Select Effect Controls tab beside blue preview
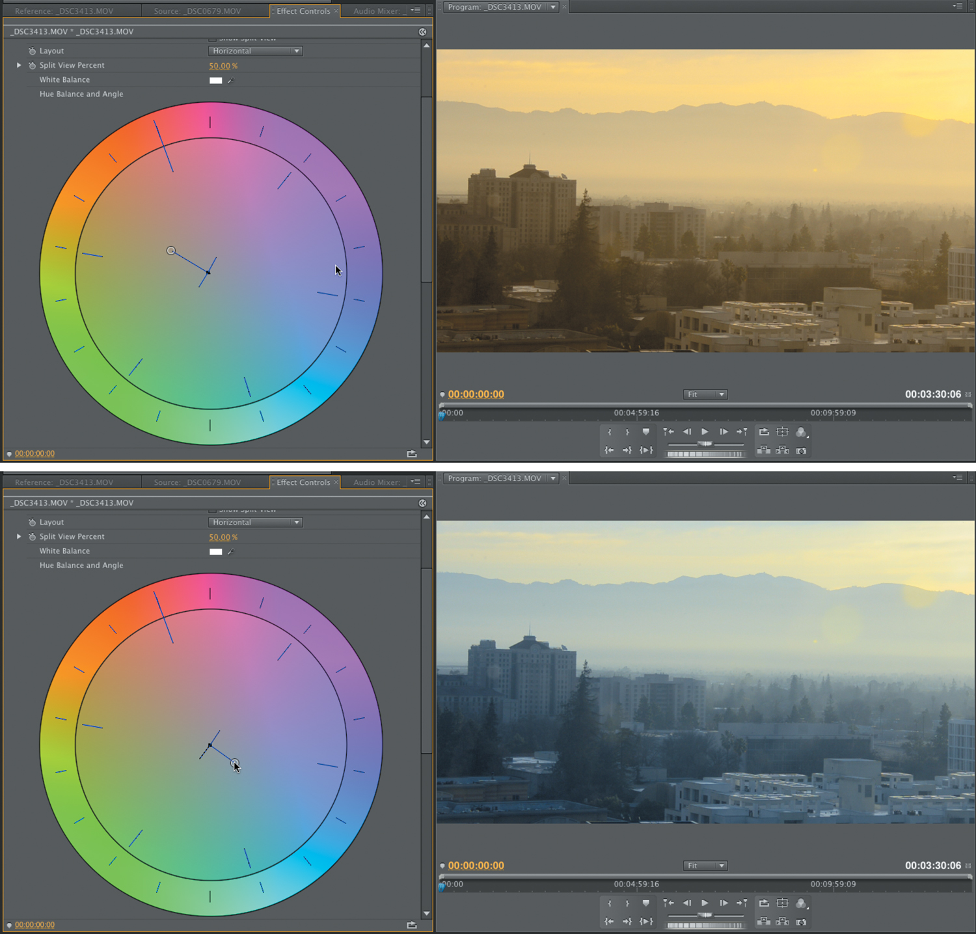 [x=303, y=482]
